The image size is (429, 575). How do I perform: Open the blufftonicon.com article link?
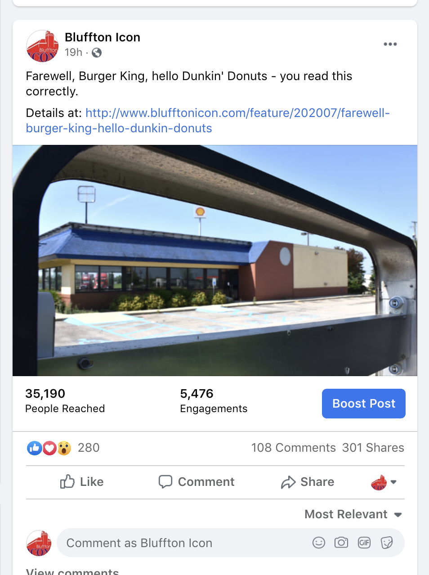pyautogui.click(x=208, y=121)
